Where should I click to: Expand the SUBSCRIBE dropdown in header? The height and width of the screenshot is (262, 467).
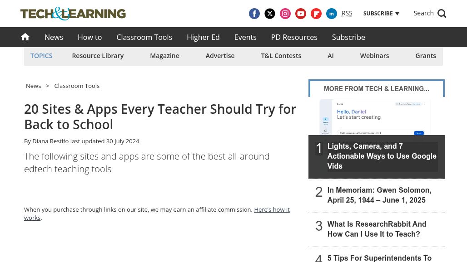pyautogui.click(x=381, y=13)
